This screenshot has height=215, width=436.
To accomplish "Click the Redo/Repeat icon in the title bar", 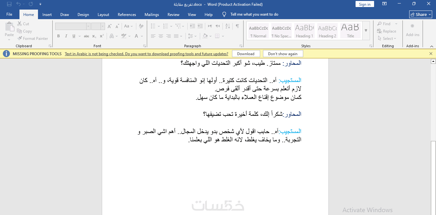I will pos(31,4).
